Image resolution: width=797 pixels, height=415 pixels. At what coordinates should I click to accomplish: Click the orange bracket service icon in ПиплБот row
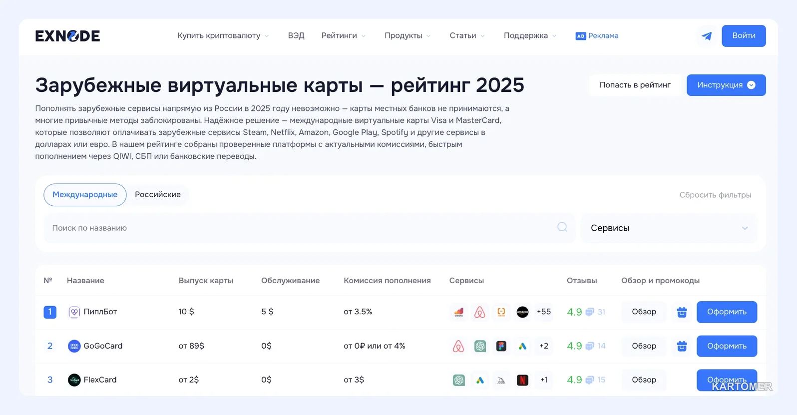click(501, 312)
